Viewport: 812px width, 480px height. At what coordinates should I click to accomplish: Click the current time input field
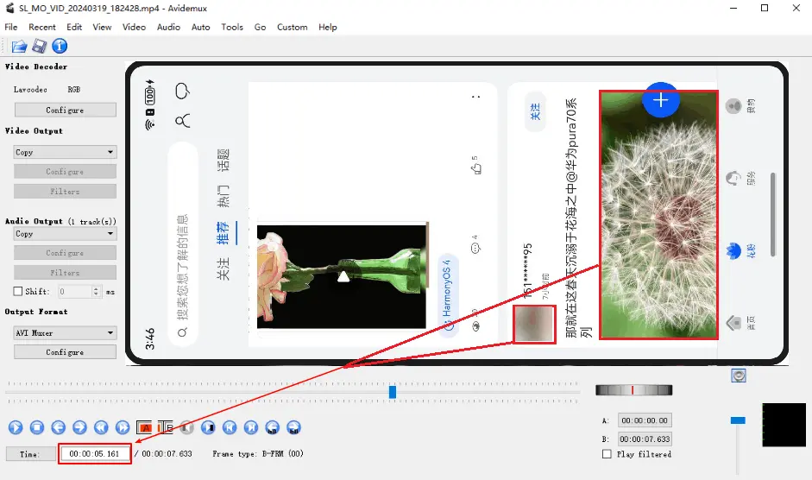coord(94,453)
